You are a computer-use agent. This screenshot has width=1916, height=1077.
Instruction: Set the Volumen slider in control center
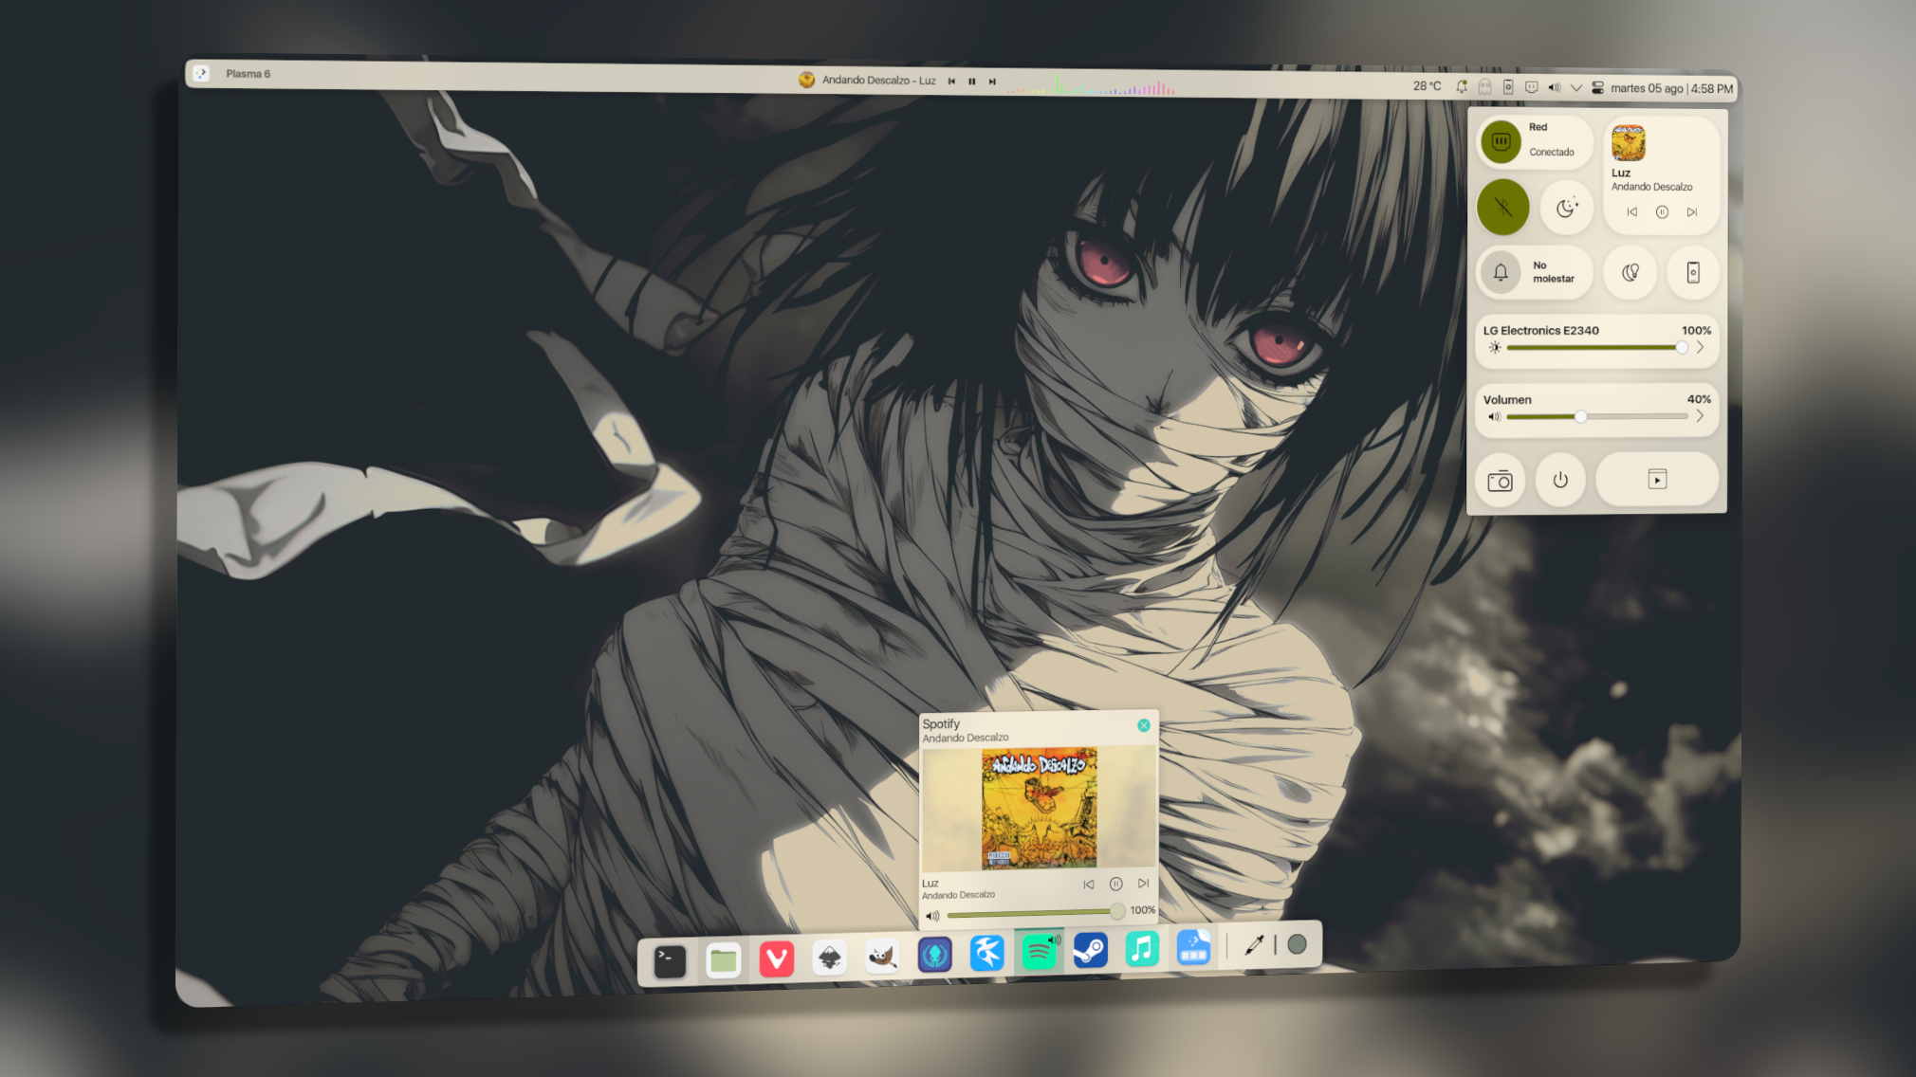click(1596, 416)
